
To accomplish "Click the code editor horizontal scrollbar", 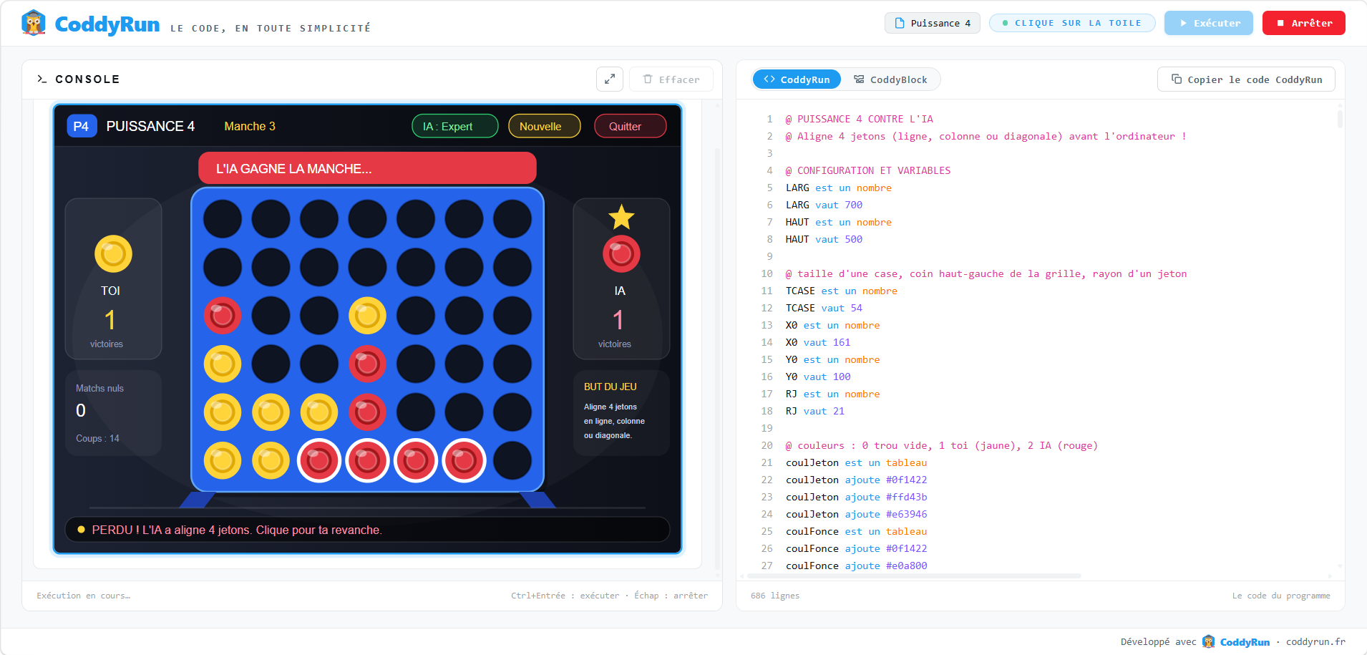I will [914, 576].
